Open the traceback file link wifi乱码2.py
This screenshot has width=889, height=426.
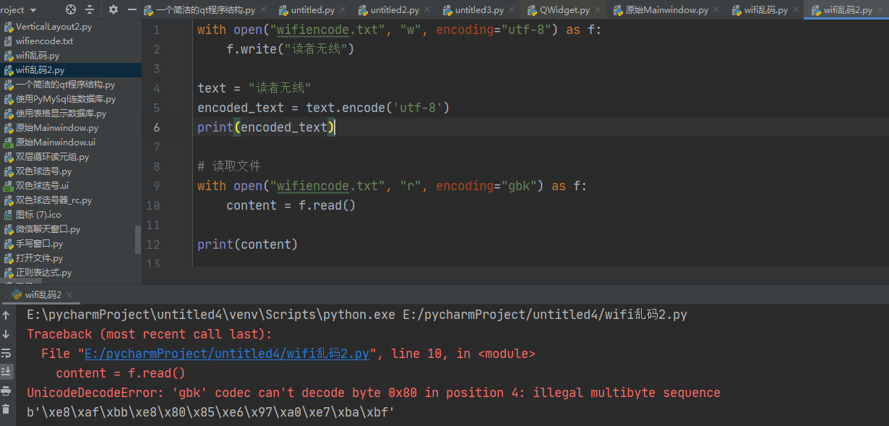[x=227, y=354]
